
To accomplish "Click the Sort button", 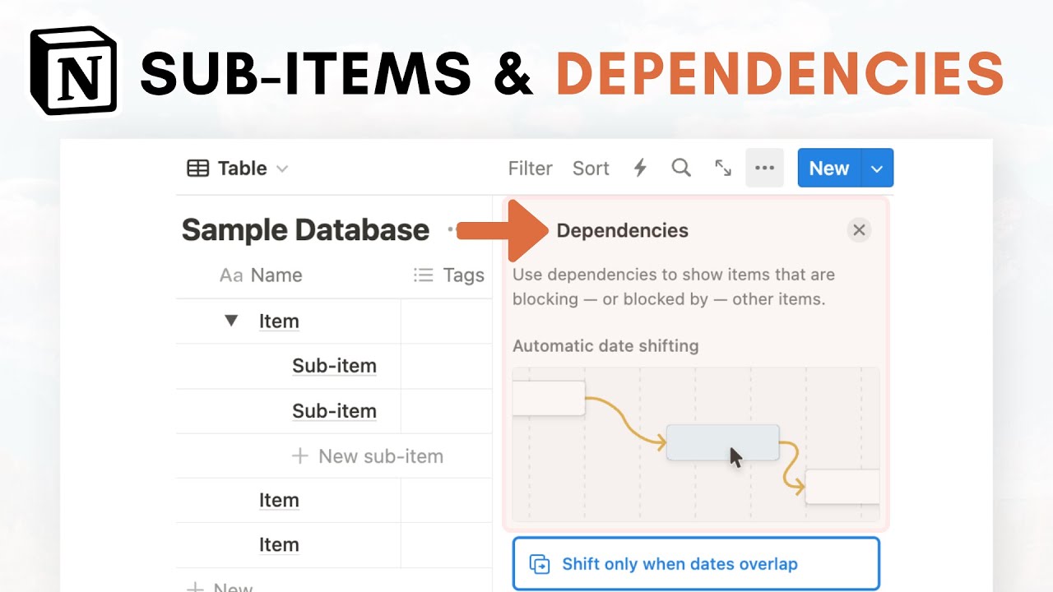I will point(591,169).
